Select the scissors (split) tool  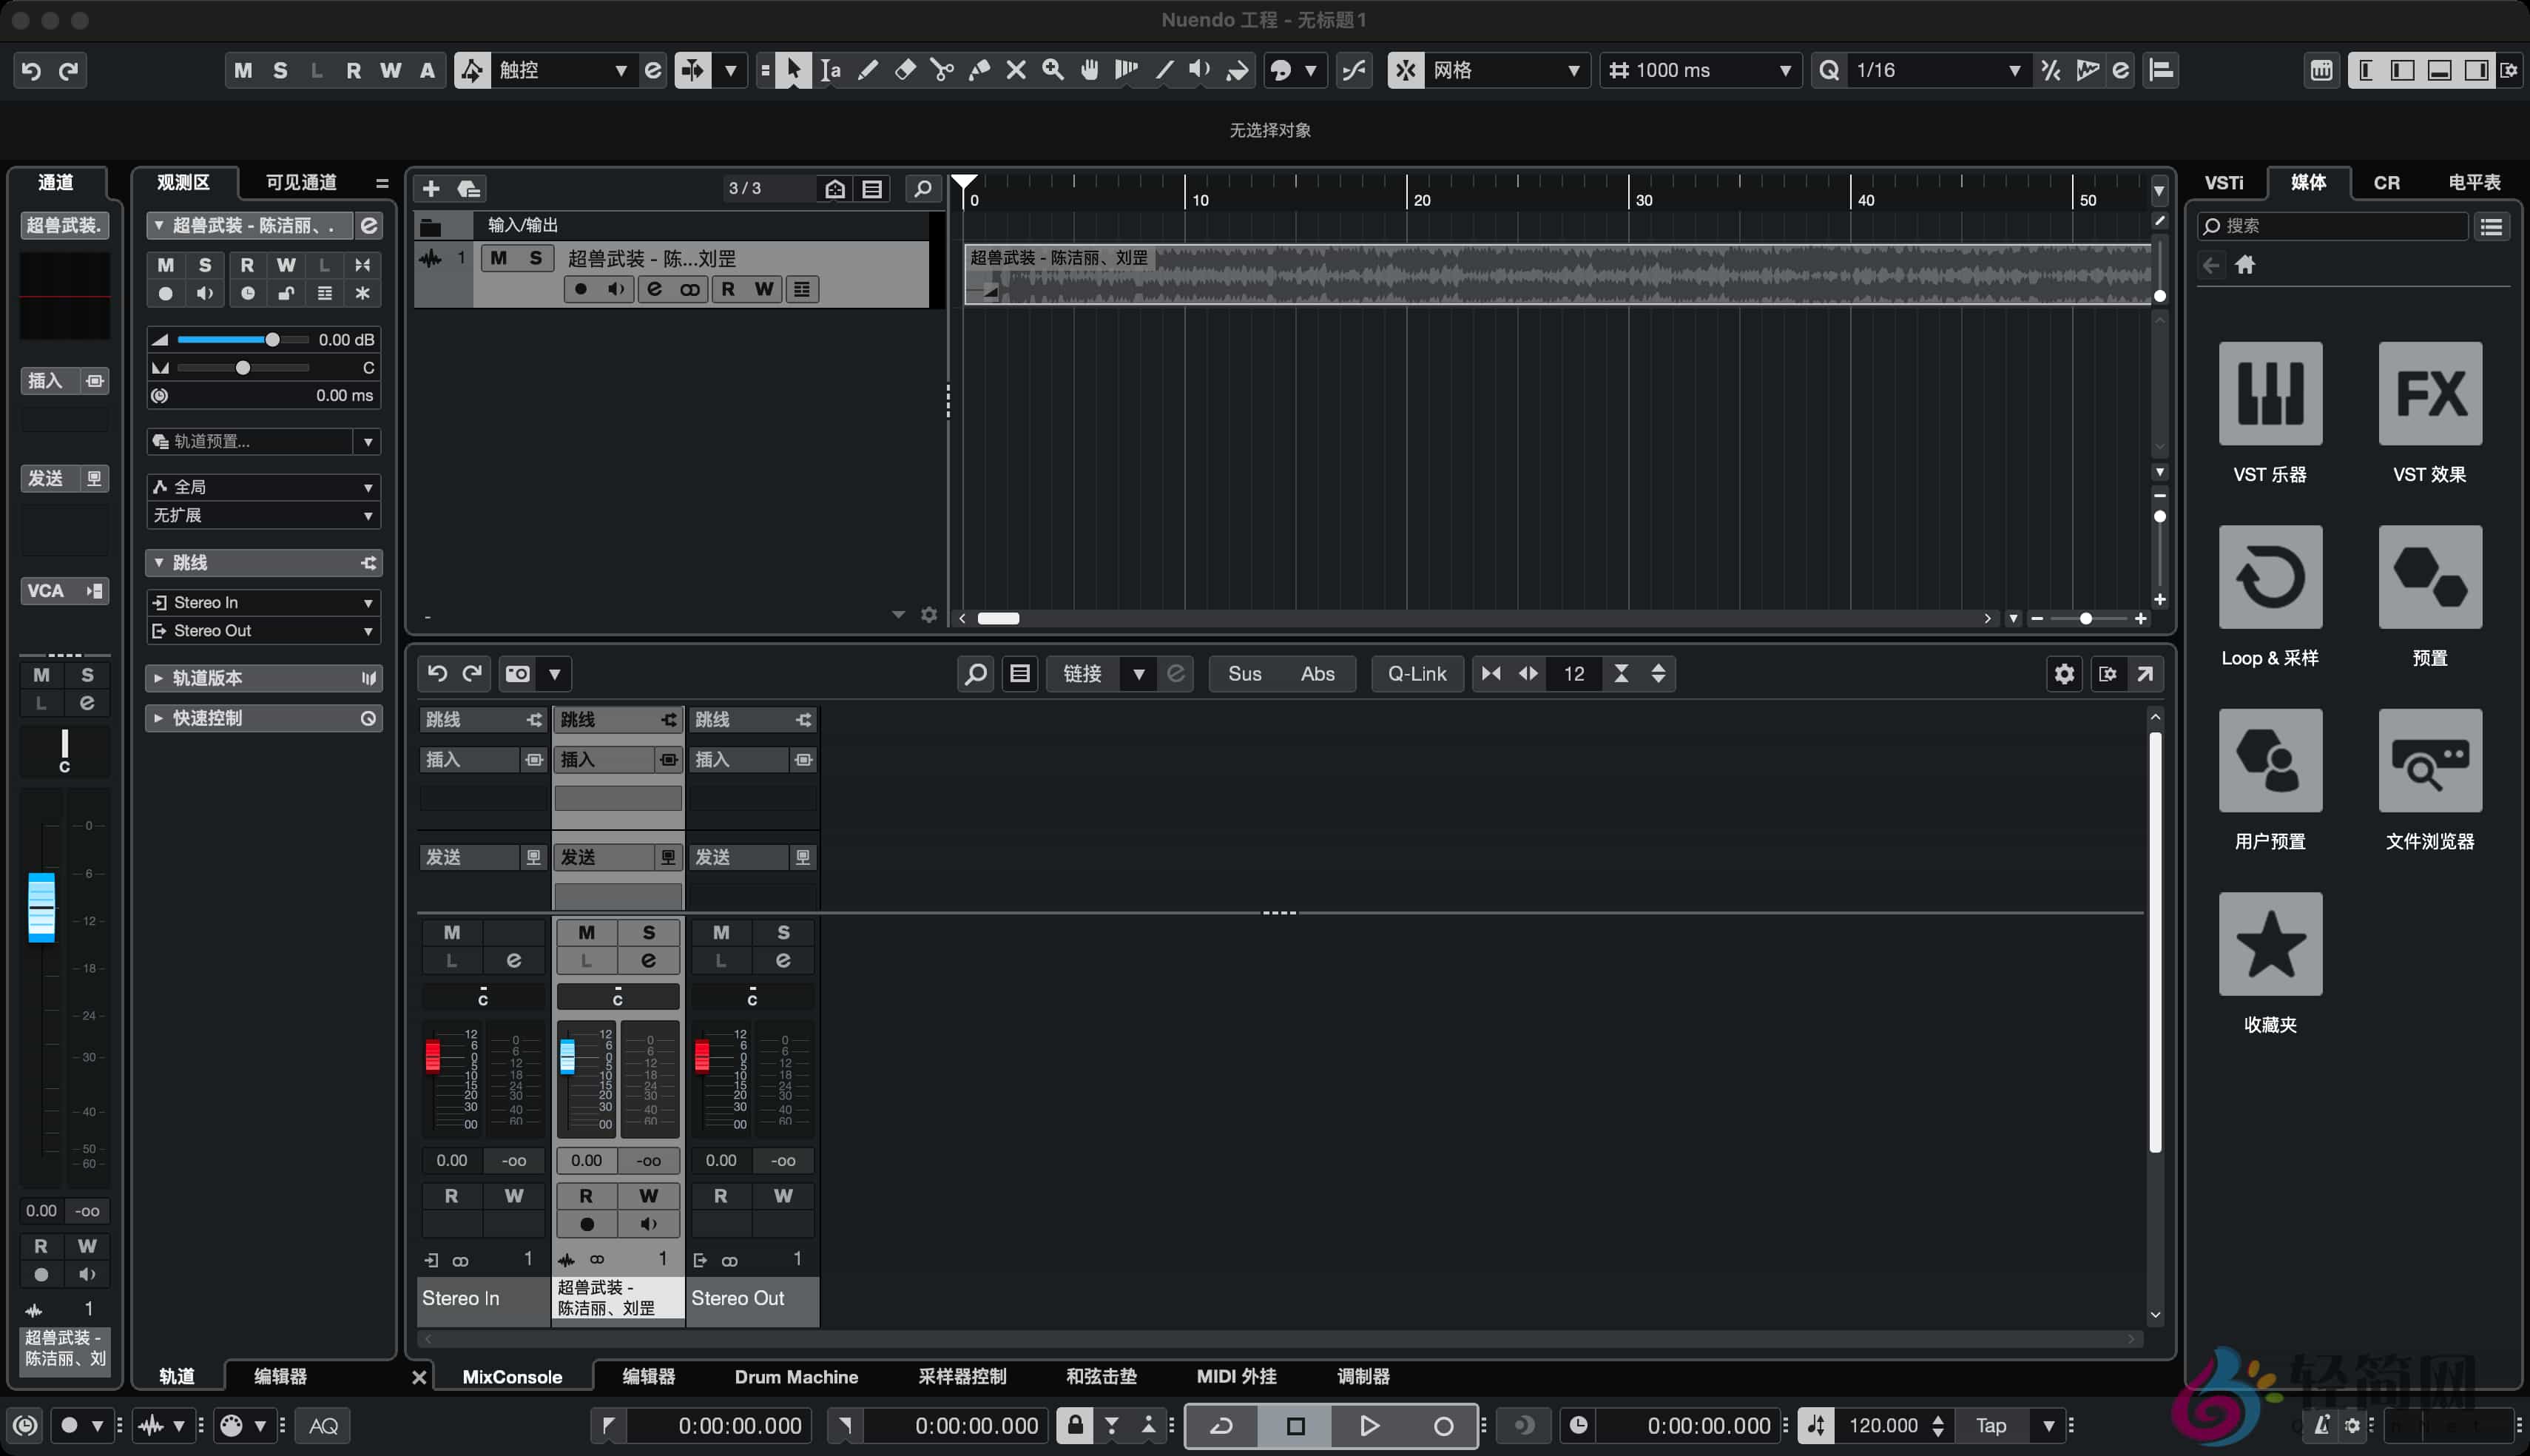tap(942, 70)
